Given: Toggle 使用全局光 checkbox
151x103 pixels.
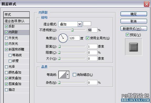Looking at the screenshot, I should (87, 38).
